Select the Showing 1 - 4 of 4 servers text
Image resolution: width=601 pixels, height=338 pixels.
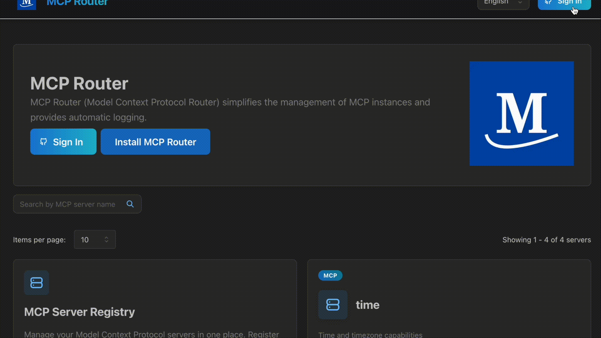coord(547,240)
